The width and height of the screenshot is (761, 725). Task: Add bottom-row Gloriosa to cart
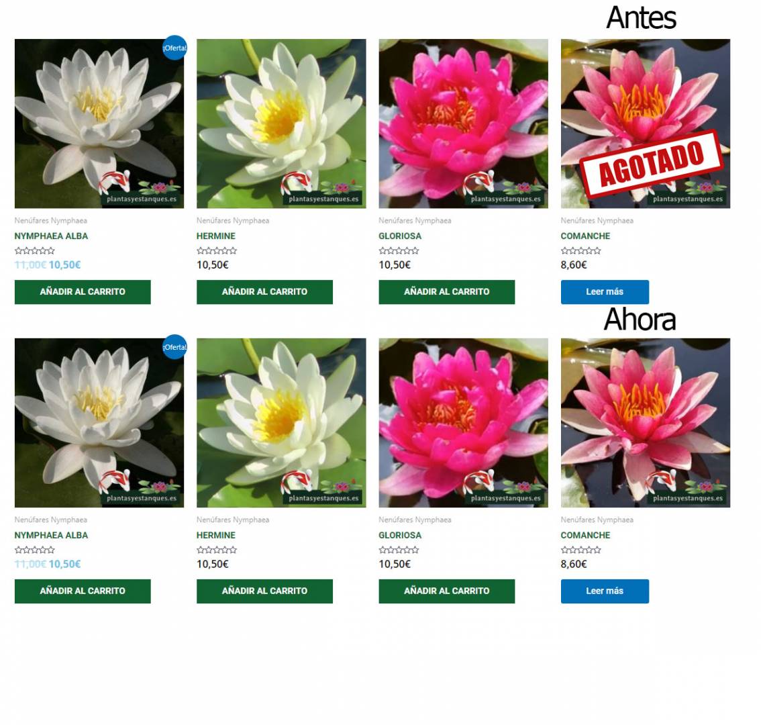[446, 591]
